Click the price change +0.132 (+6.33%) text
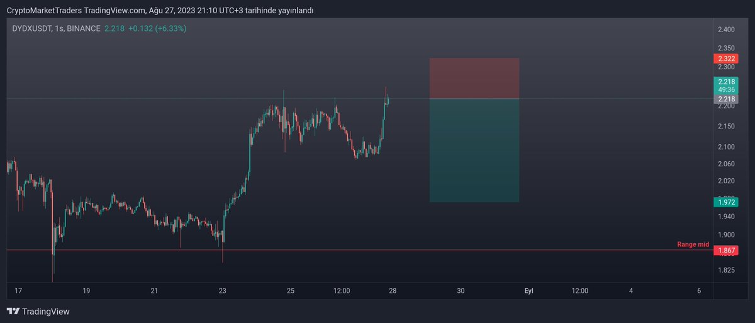Viewport: 755px width, 323px height. coord(157,28)
